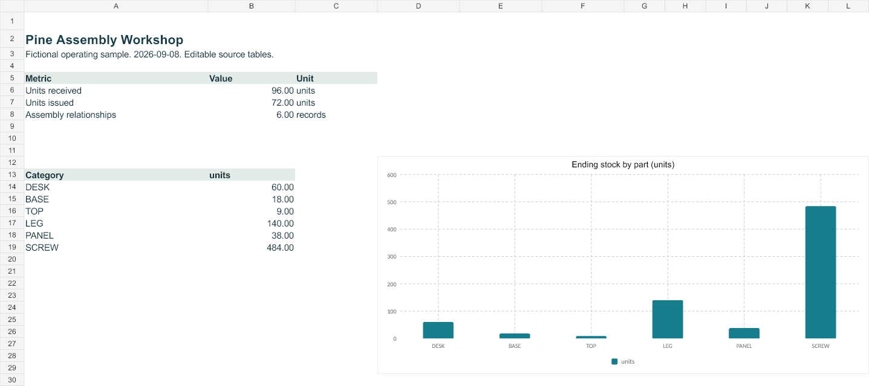The width and height of the screenshot is (869, 386).
Task: Click the BASE bar in the chart
Action: 515,336
